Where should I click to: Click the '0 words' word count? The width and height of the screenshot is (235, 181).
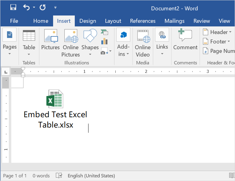[41, 176]
